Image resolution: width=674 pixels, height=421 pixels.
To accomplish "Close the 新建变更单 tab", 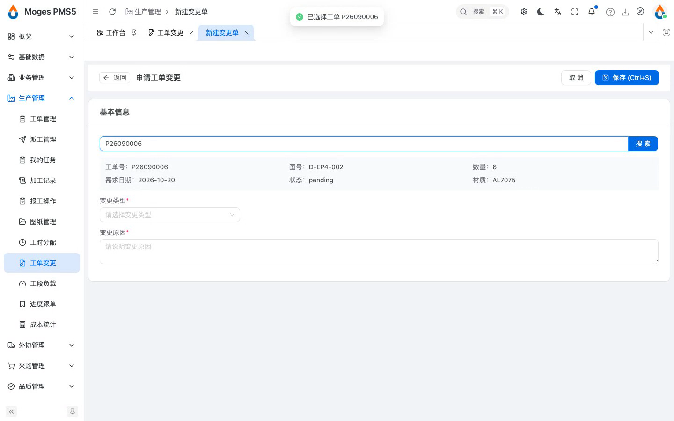I will 247,33.
